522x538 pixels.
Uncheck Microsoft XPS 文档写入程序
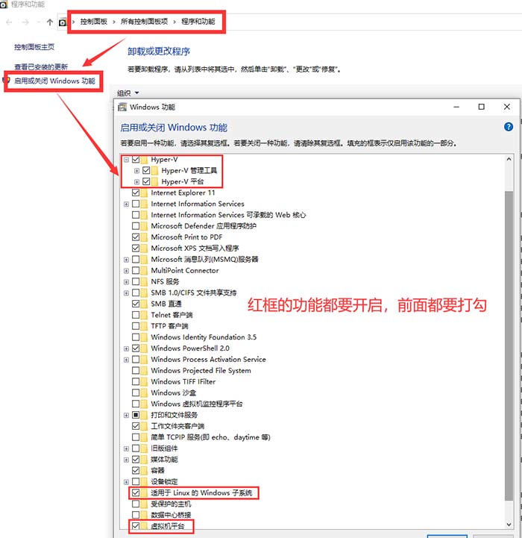click(136, 248)
